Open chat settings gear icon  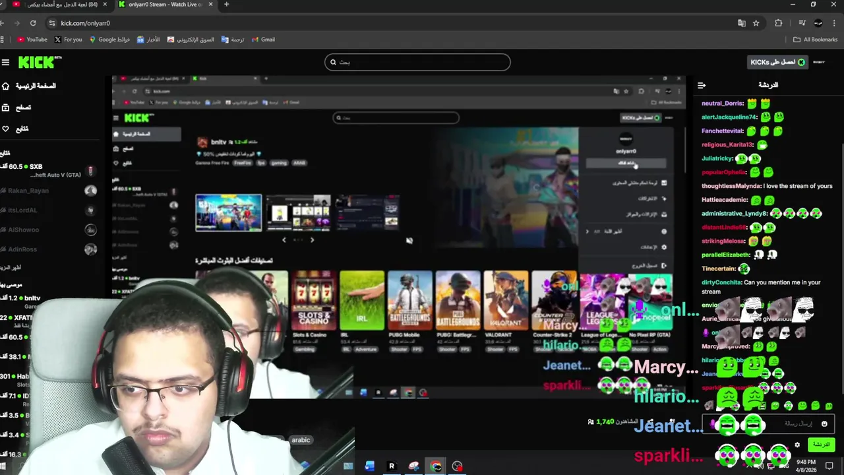point(797,445)
